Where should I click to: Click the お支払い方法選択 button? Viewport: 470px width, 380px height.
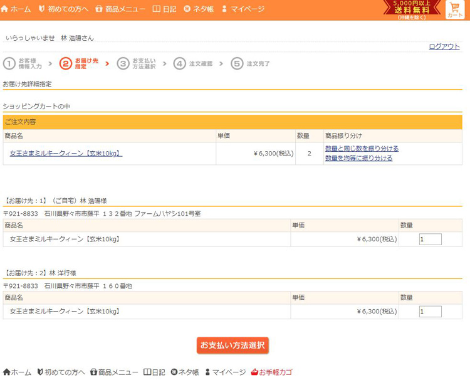point(232,346)
